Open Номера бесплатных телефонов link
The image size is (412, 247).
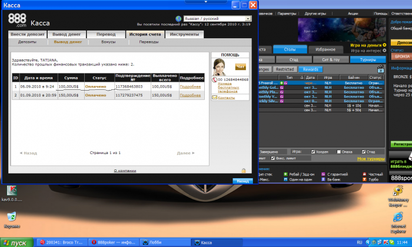(x=228, y=88)
